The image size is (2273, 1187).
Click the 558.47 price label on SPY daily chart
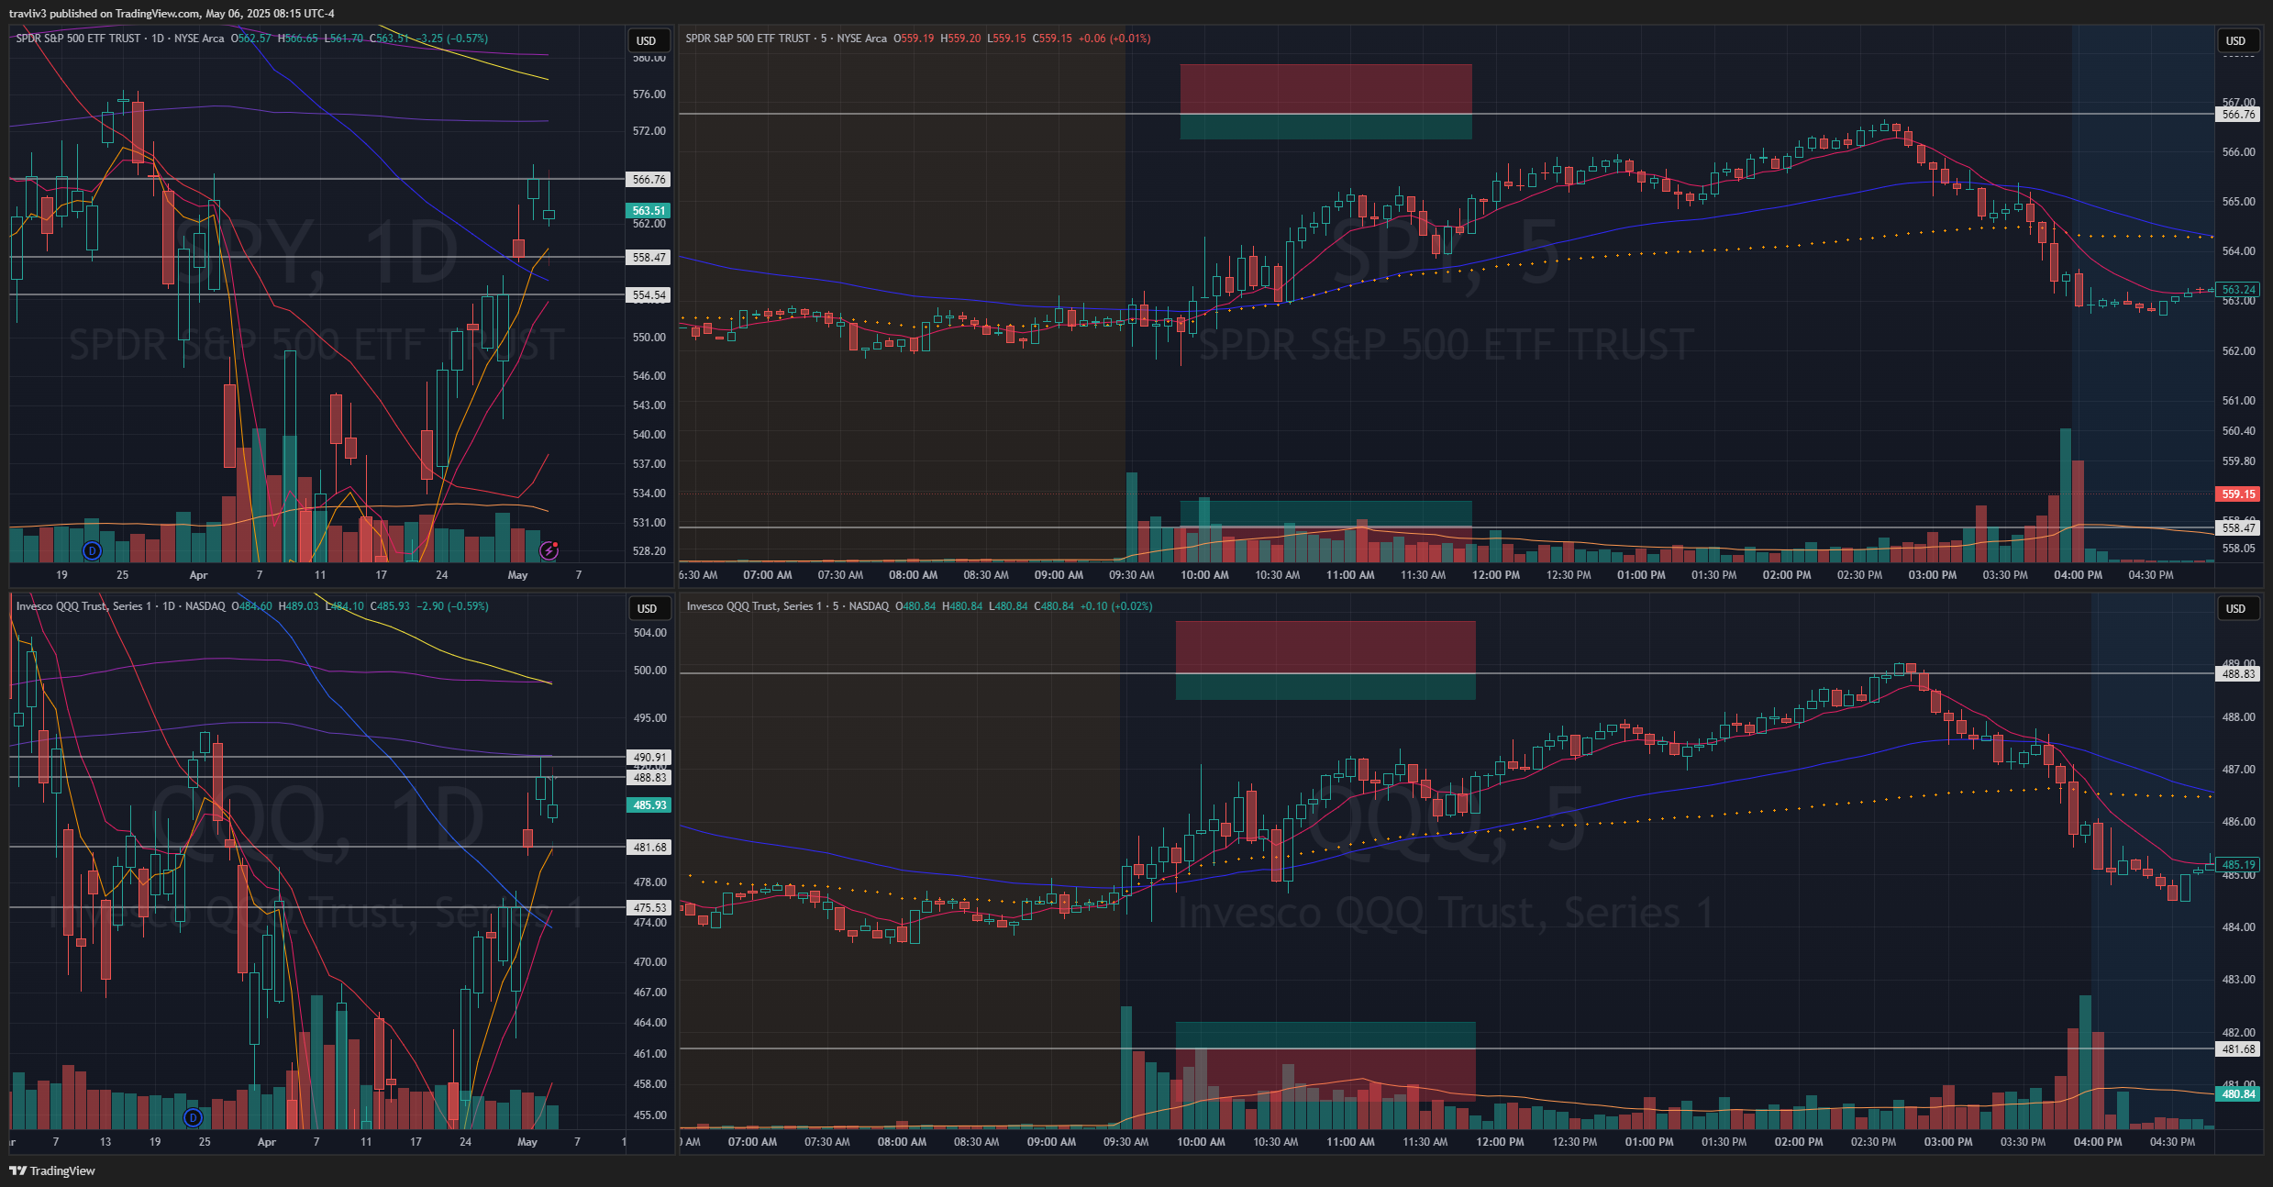point(649,258)
